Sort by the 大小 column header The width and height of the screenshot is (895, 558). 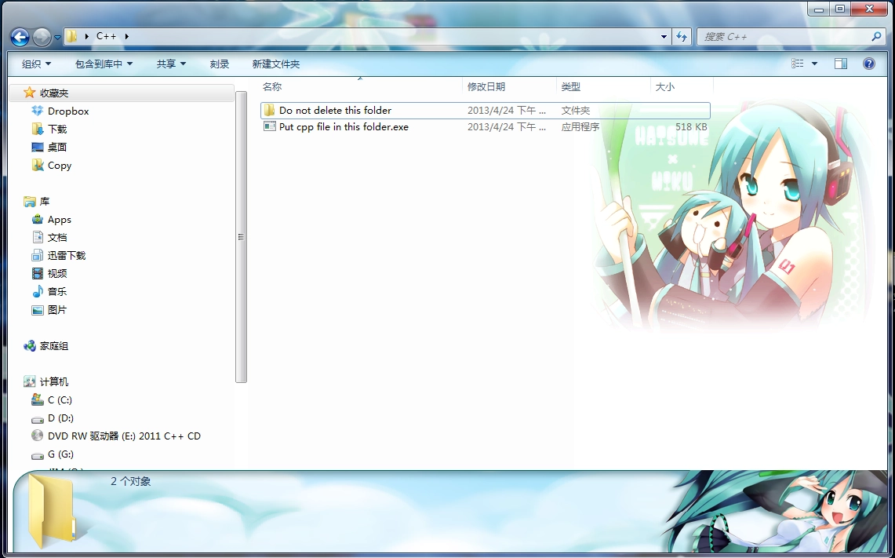point(665,87)
